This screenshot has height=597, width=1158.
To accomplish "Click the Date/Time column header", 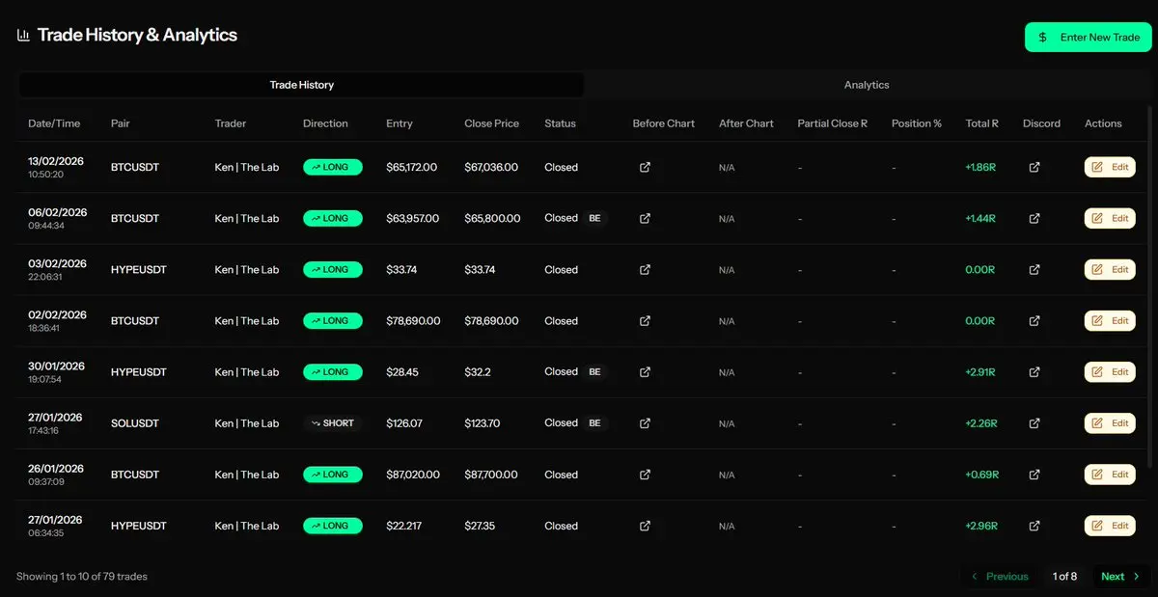I will [x=54, y=123].
